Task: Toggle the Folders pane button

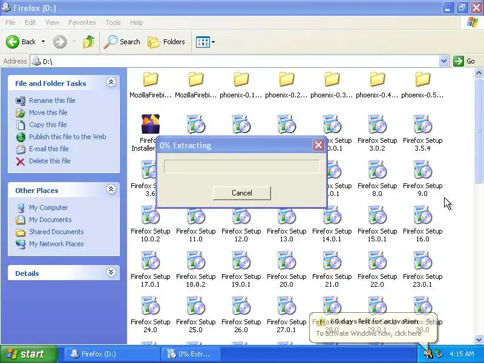Action: [166, 42]
